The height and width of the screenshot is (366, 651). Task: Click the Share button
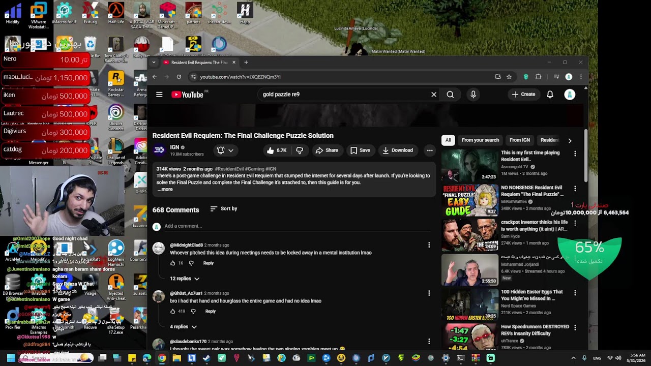(x=327, y=150)
